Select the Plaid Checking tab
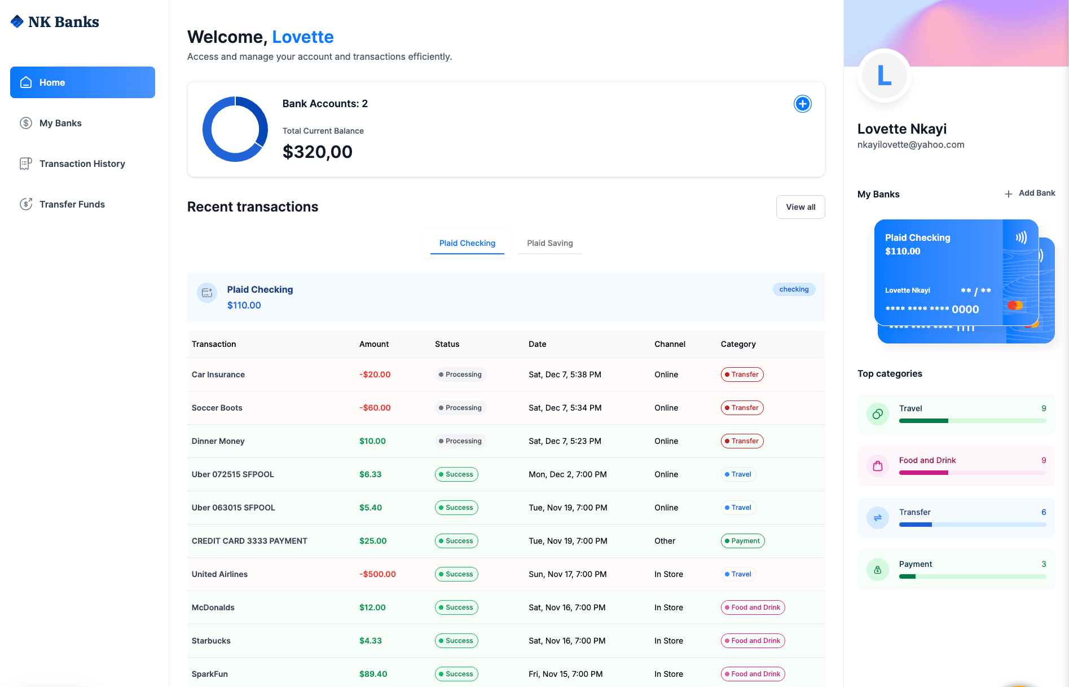 tap(467, 243)
